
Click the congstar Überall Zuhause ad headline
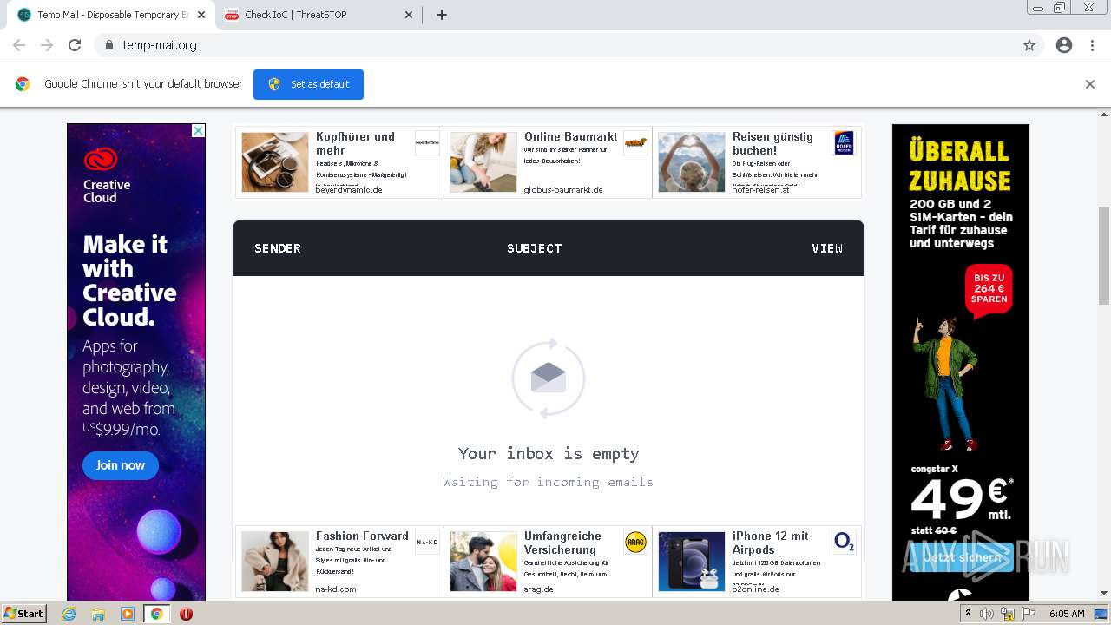960,166
